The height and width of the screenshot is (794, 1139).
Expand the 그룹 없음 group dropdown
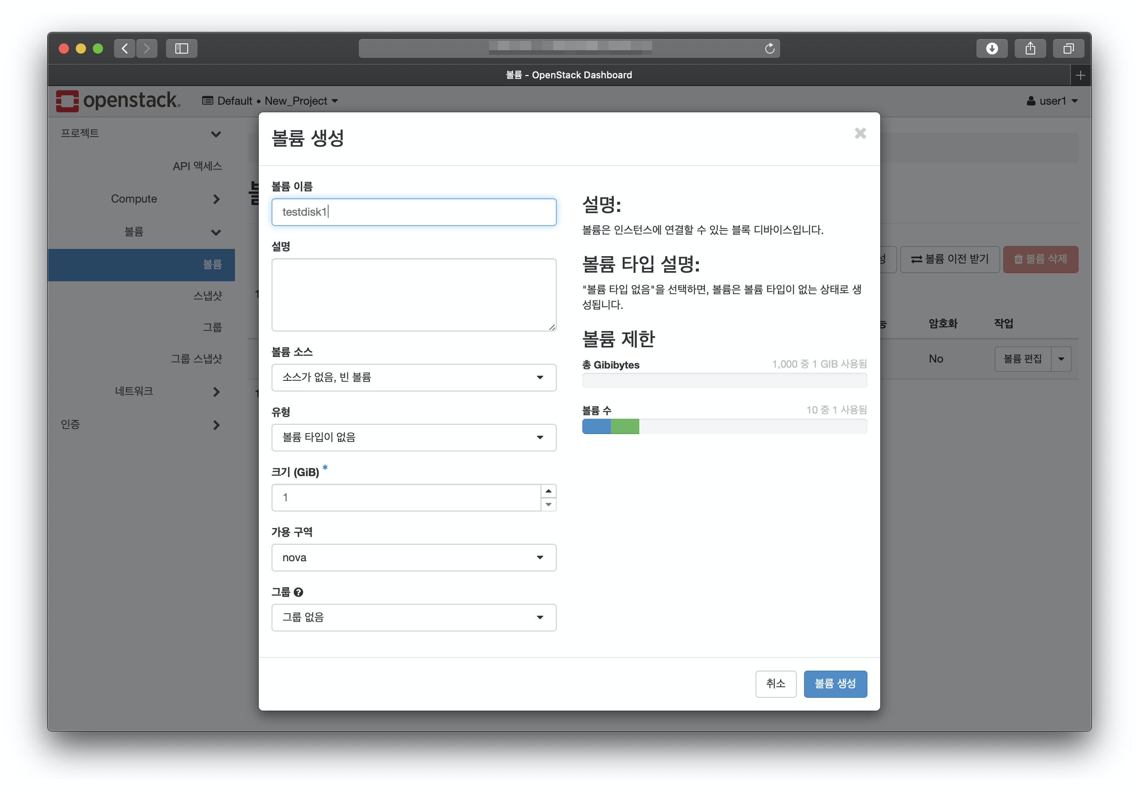point(413,617)
